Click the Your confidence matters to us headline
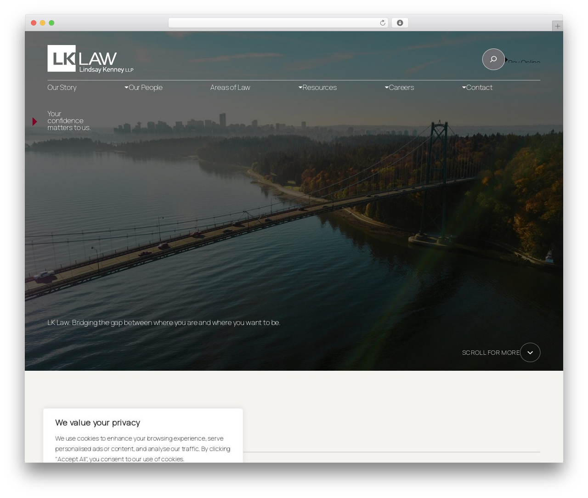 (x=69, y=121)
